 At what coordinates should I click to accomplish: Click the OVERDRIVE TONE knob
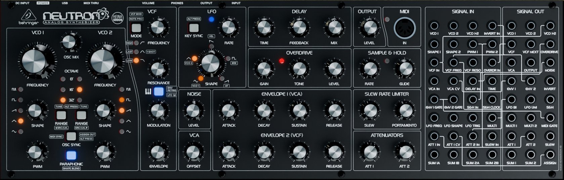(x=299, y=69)
